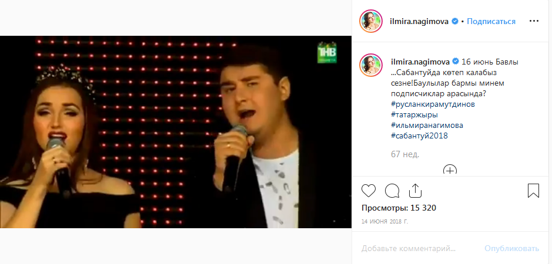The image size is (552, 264).
Task: Click verified badge next to header username
Action: pyautogui.click(x=455, y=22)
